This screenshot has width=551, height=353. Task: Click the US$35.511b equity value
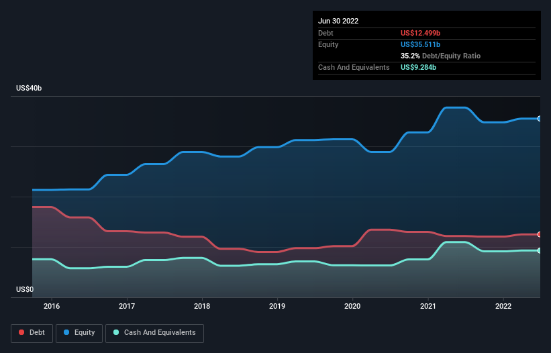click(x=420, y=44)
